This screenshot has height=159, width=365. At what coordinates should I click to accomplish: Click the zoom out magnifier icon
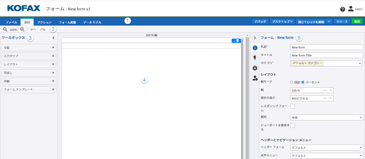point(5,30)
